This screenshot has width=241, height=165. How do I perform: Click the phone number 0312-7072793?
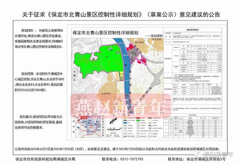132,159
